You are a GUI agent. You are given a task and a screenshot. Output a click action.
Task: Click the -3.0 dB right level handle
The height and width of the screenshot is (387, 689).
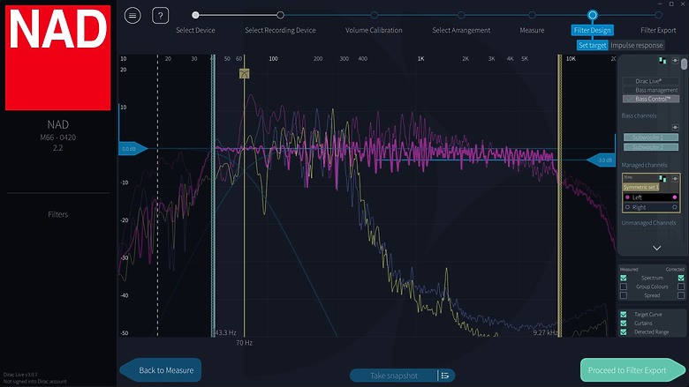pyautogui.click(x=602, y=160)
